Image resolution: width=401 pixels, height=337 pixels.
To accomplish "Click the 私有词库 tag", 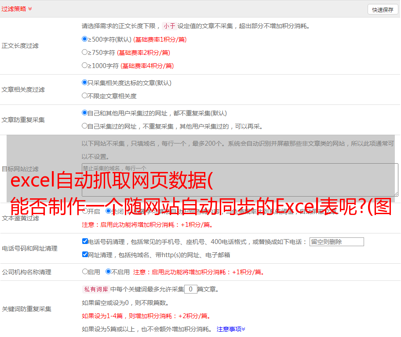I will coord(96,289).
